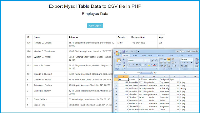This screenshot has width=200, height=113.
Task: Switch to the Page Layout ribbon tab
Action: 147,55
